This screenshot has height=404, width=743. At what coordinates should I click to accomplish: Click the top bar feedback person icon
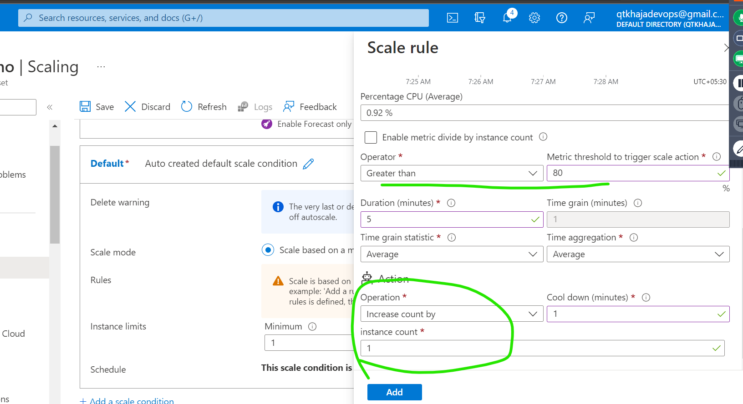pyautogui.click(x=589, y=18)
